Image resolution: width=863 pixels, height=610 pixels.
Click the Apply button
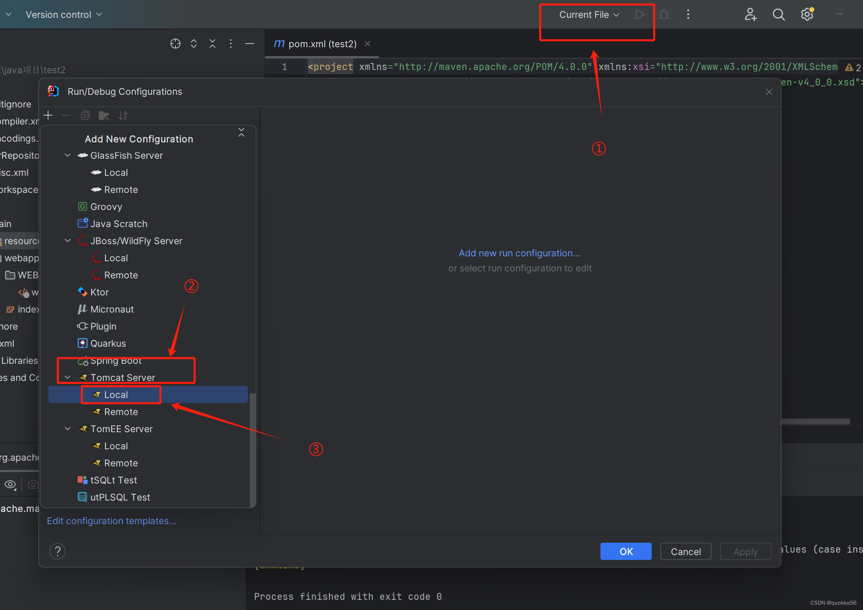(746, 551)
